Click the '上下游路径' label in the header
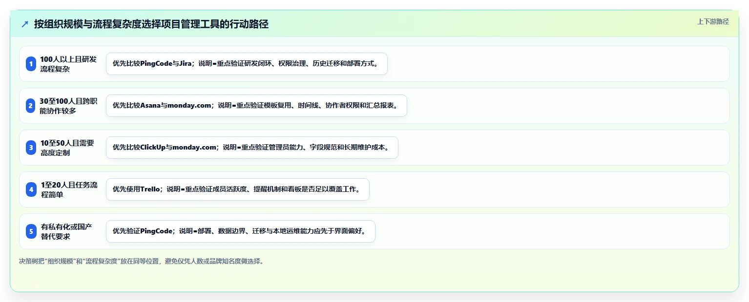This screenshot has height=302, width=749. click(713, 21)
